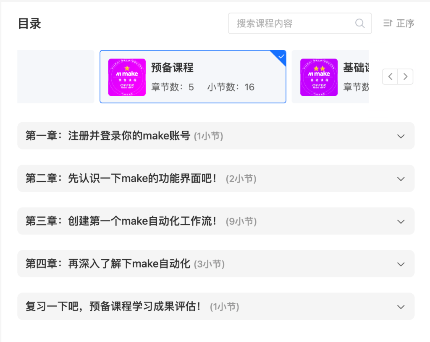Toggle 正序 sort order
Screen dimensions: 430x342
tap(405, 24)
